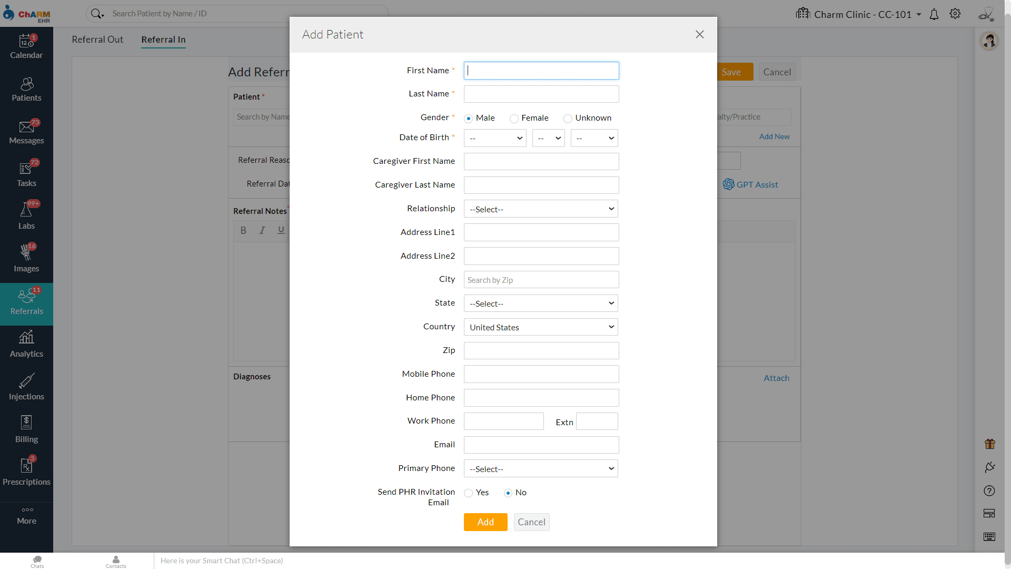
Task: Open Messages from the left sidebar
Action: pos(26,131)
